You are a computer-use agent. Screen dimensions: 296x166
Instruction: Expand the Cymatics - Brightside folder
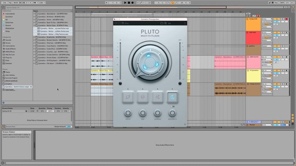34,37
